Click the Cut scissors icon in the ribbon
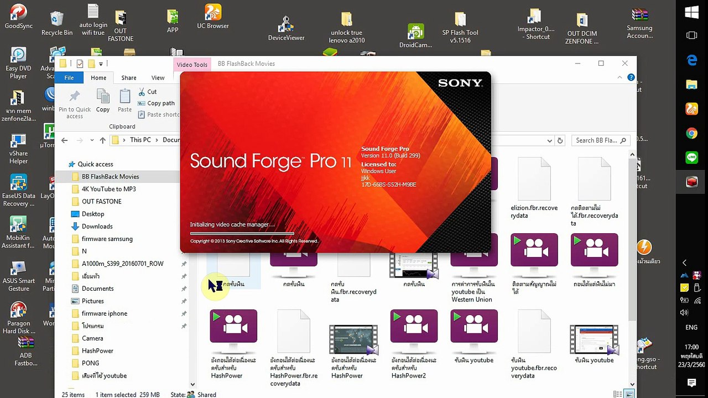708x398 pixels. (x=142, y=92)
